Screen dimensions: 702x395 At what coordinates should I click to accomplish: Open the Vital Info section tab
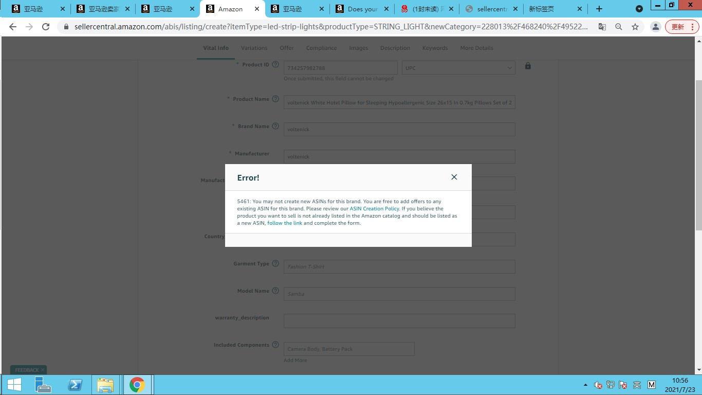pos(216,48)
